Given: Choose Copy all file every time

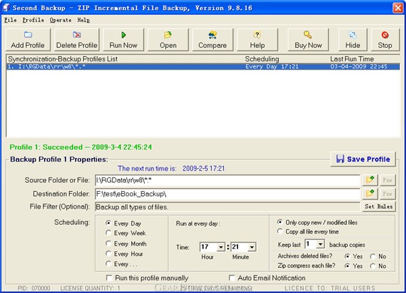Looking at the screenshot, I should (x=308, y=232).
